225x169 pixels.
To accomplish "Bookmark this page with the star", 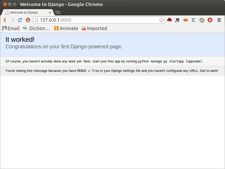I will coord(161,20).
